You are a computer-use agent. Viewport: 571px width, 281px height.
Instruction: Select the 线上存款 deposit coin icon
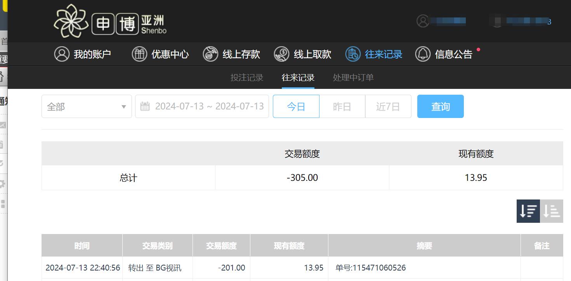(210, 54)
